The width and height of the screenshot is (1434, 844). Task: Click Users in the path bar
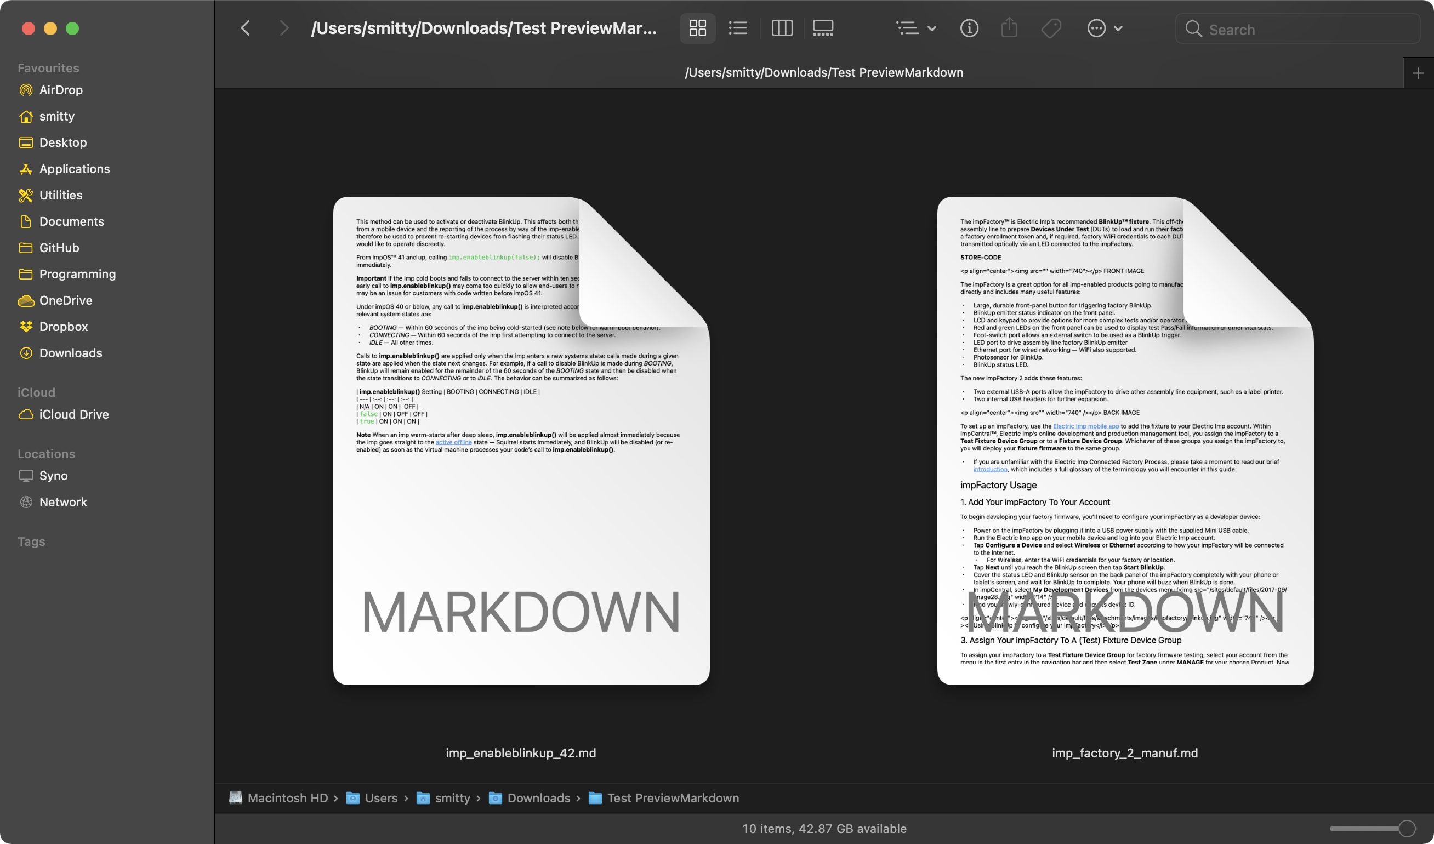click(380, 798)
